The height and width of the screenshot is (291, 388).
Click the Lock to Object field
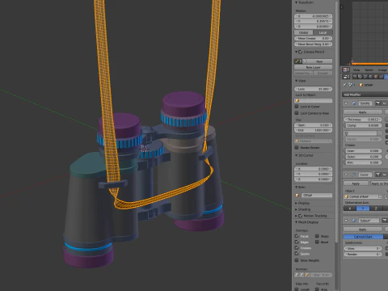(x=314, y=100)
